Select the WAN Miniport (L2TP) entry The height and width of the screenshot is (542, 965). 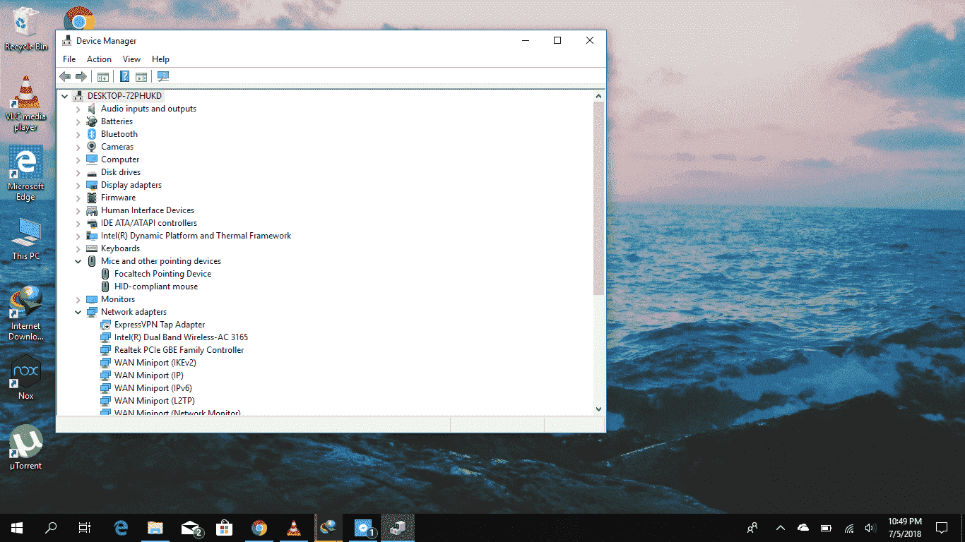pos(153,401)
